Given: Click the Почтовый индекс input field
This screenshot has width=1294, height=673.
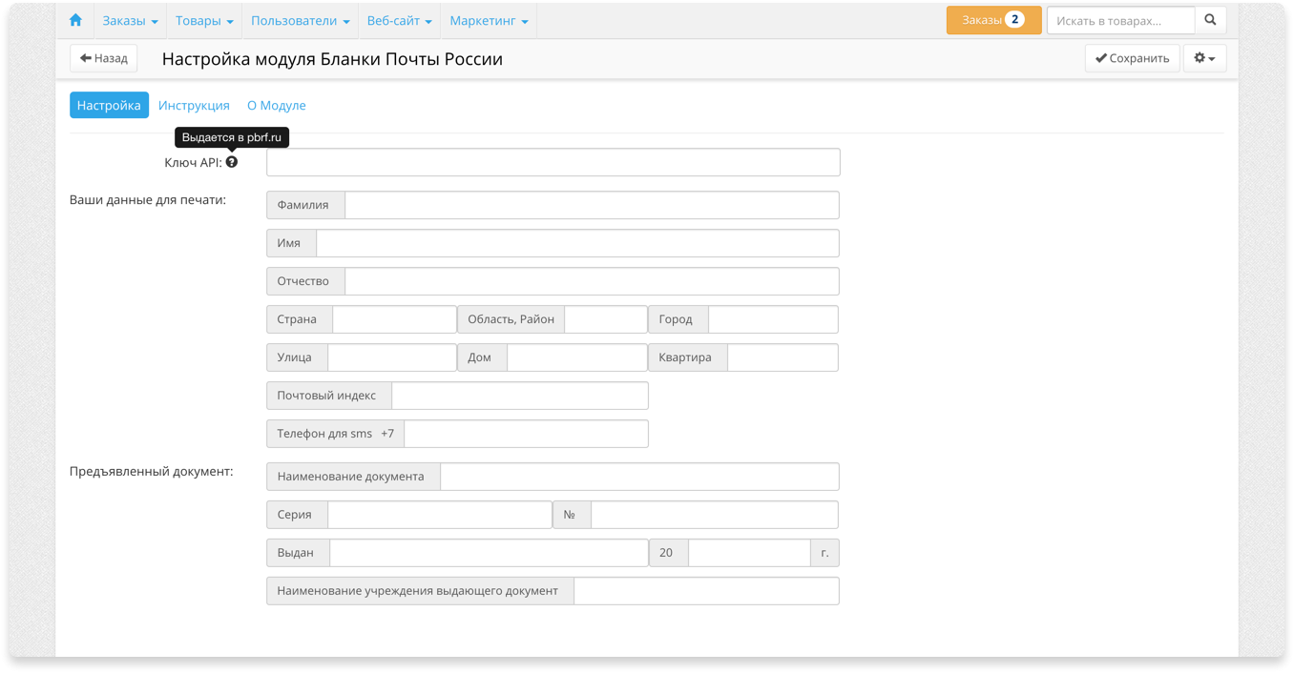Looking at the screenshot, I should 520,396.
